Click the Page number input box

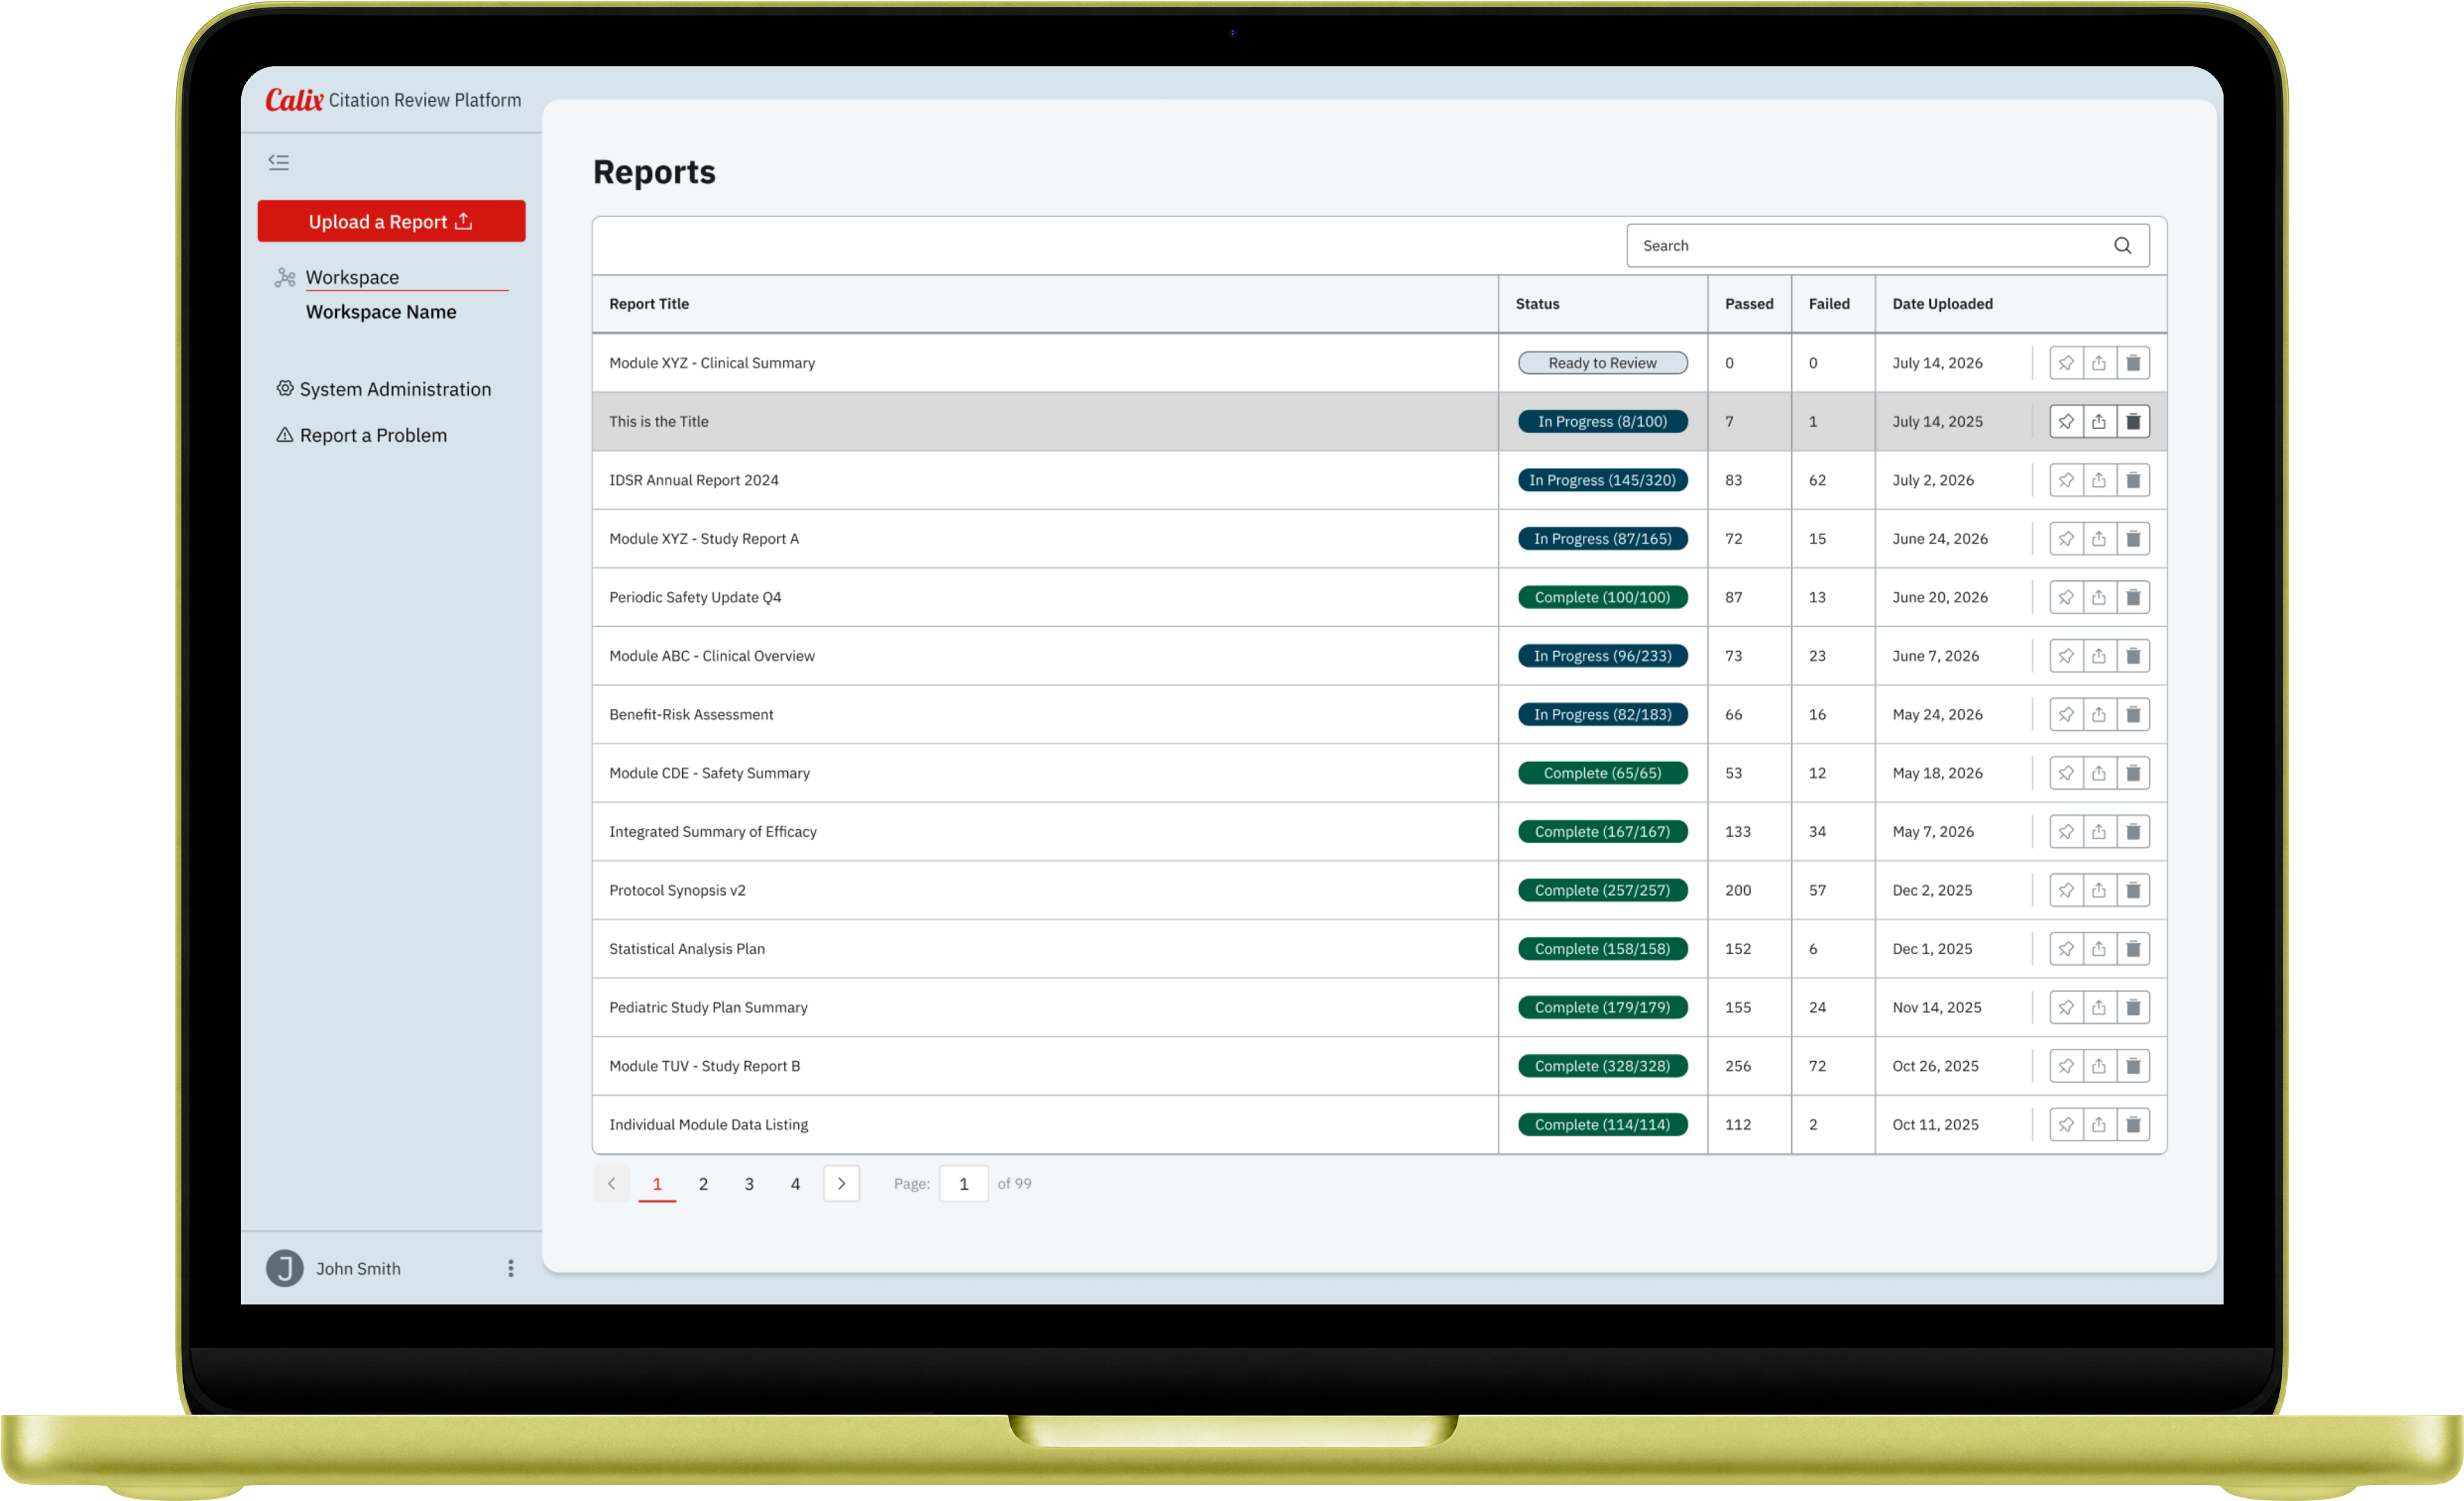point(964,1183)
